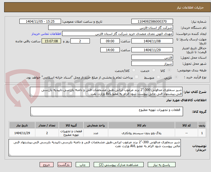
Task: Click the نام کالا column header
Action: (141, 125)
